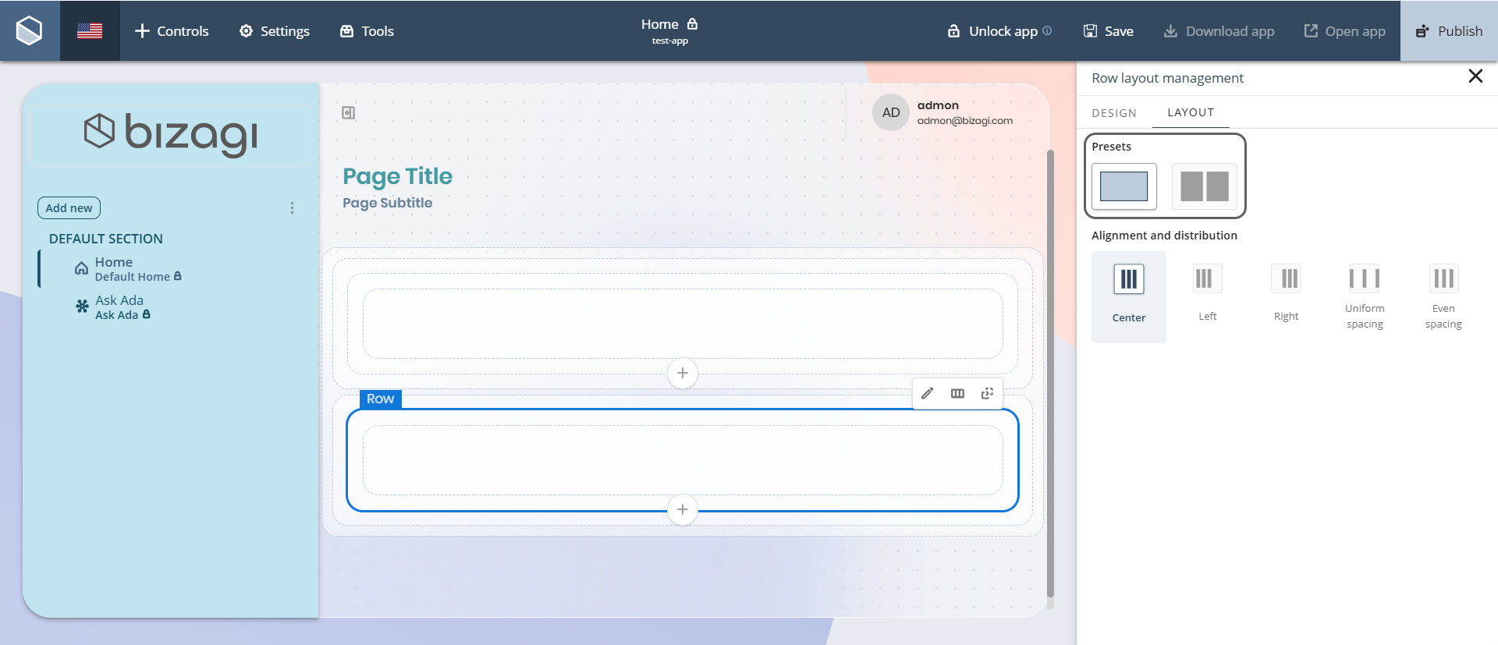
Task: Collapse the sidebar with panel toggle icon
Action: coord(348,113)
